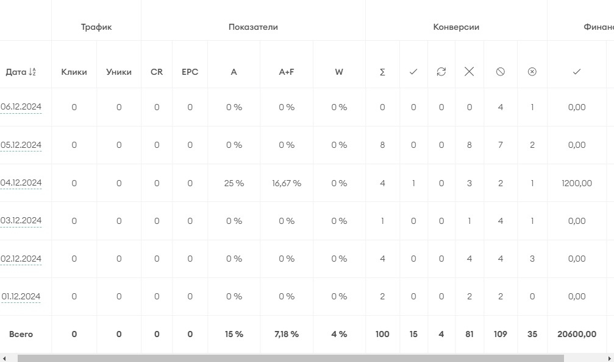Click the Уники column header
The image size is (614, 362).
[119, 72]
